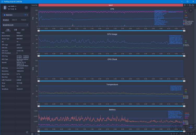This screenshot has width=196, height=135.
Task: Click the round stop icon near the account name
Action: pos(26,8)
